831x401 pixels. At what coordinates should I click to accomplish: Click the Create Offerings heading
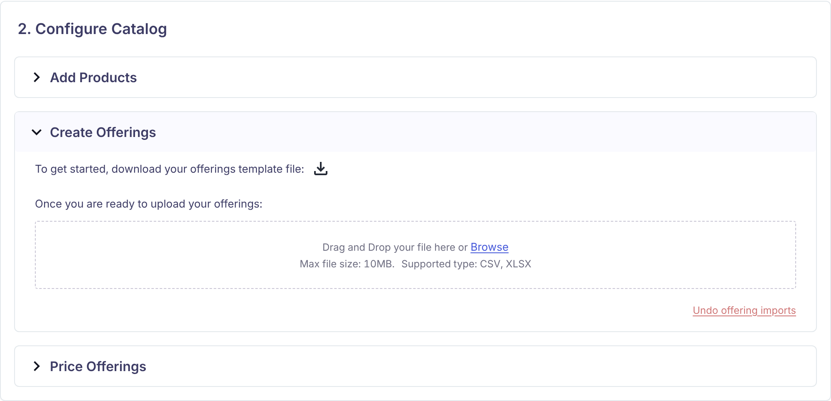(x=103, y=132)
